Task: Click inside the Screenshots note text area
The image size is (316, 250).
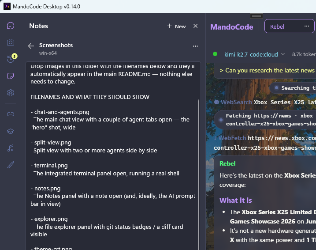Action: (x=113, y=156)
